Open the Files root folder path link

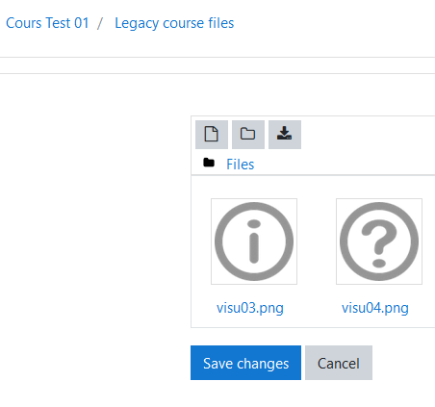pyautogui.click(x=241, y=165)
